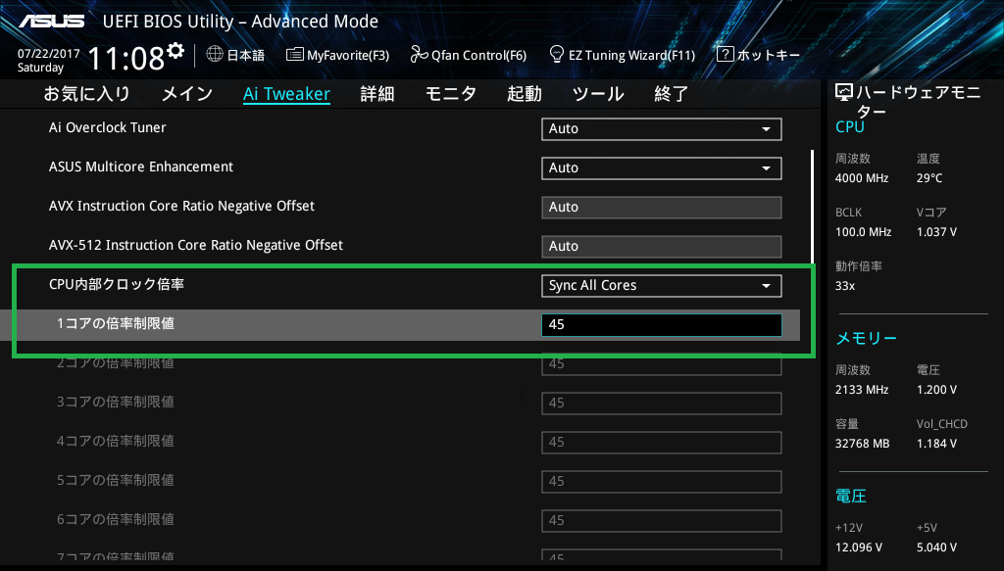Click the globe language icon
The height and width of the screenshot is (571, 1004).
pos(215,54)
